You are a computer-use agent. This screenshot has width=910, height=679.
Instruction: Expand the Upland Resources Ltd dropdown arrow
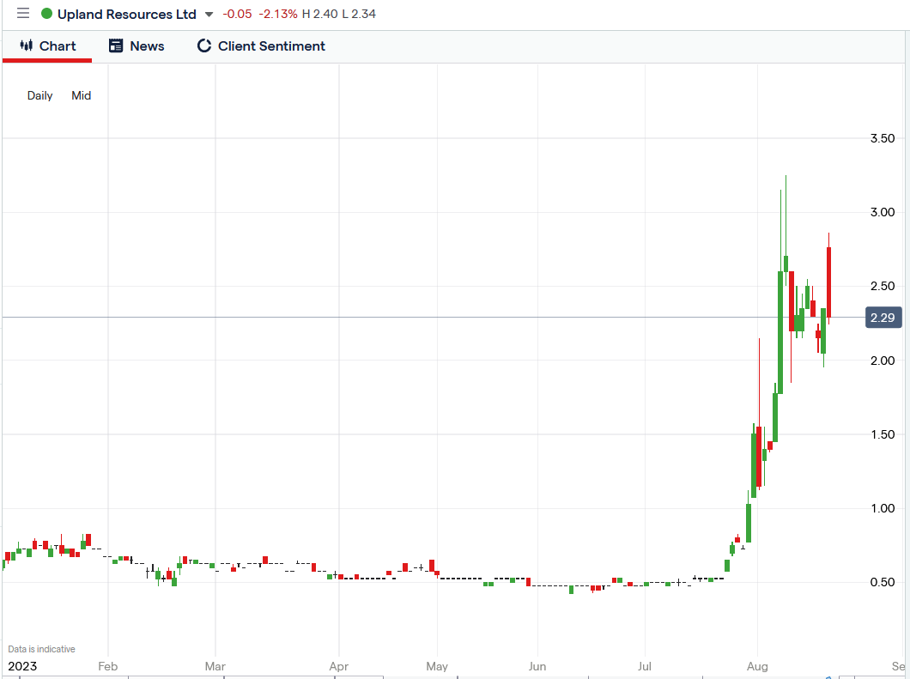(209, 15)
